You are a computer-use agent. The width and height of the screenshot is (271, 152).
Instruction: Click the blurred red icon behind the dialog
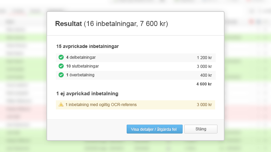click(251, 22)
